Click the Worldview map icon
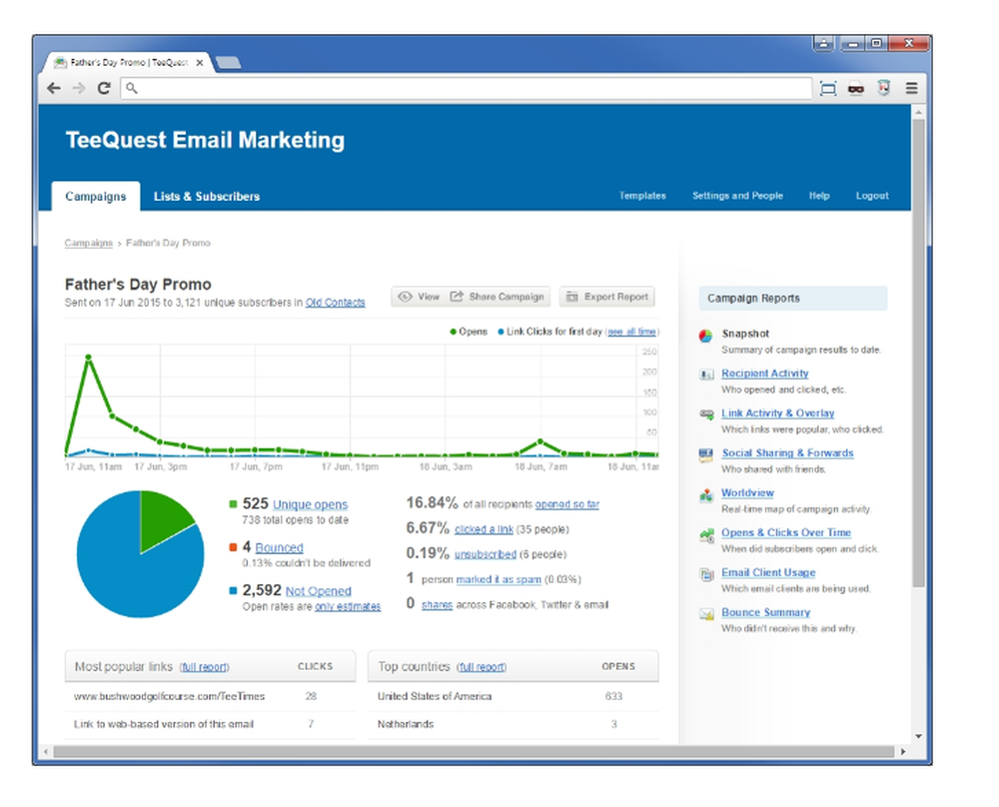 point(706,495)
